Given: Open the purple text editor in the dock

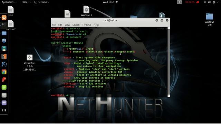Looking at the screenshot, I should click(4, 103).
